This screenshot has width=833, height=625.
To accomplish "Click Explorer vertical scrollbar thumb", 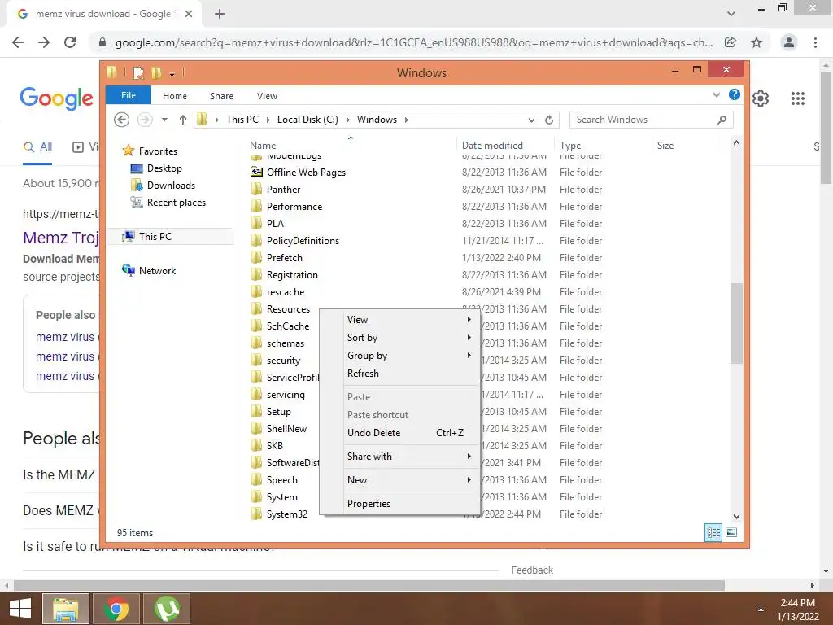I will tap(736, 323).
